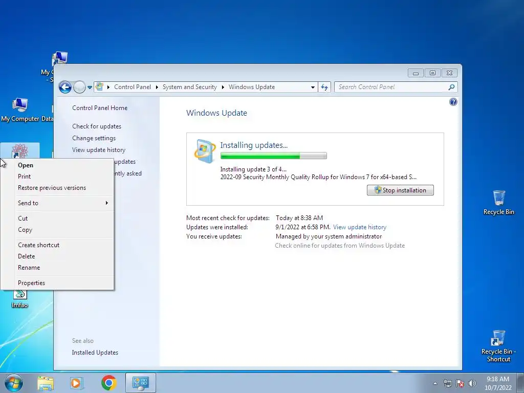Click Show desktop button at taskbar end
Image resolution: width=524 pixels, height=393 pixels.
pyautogui.click(x=520, y=383)
